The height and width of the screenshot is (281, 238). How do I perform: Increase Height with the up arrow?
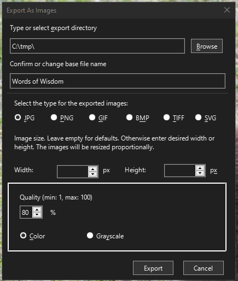click(x=200, y=168)
